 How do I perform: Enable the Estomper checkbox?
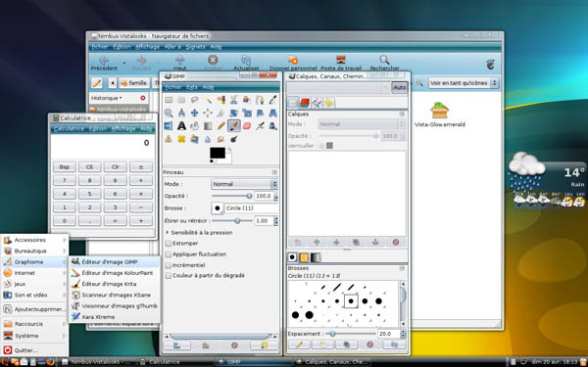[x=169, y=244]
